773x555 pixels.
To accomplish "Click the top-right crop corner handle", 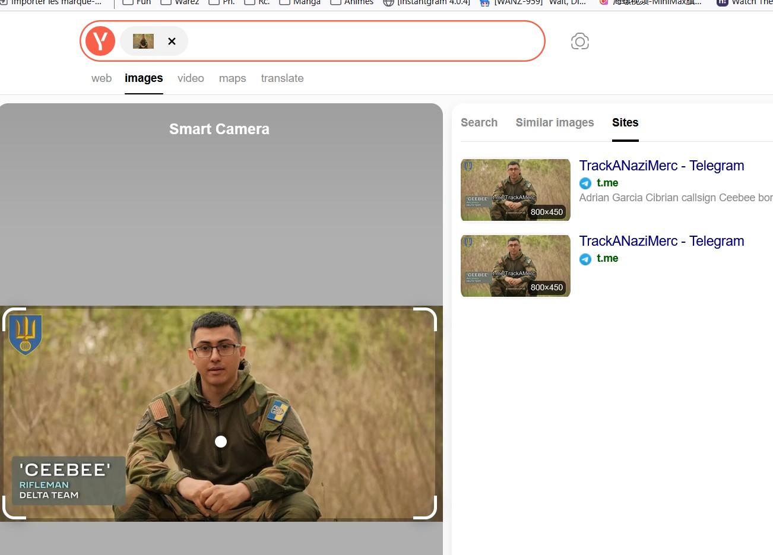I will (x=425, y=319).
